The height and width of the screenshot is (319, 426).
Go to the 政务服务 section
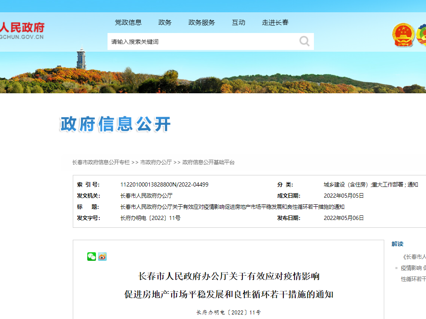point(201,23)
